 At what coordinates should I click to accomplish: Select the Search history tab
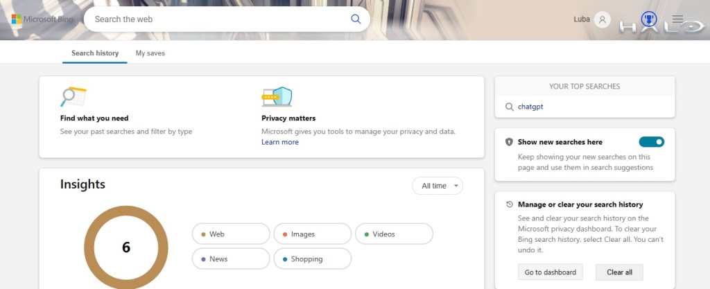coord(95,53)
